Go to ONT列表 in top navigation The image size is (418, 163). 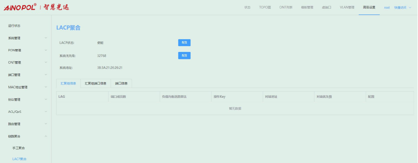coord(286,8)
